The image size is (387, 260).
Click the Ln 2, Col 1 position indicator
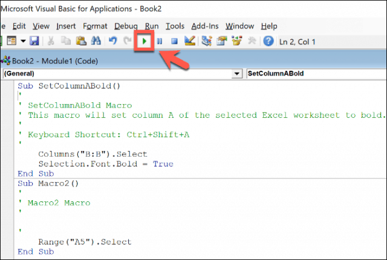click(297, 42)
